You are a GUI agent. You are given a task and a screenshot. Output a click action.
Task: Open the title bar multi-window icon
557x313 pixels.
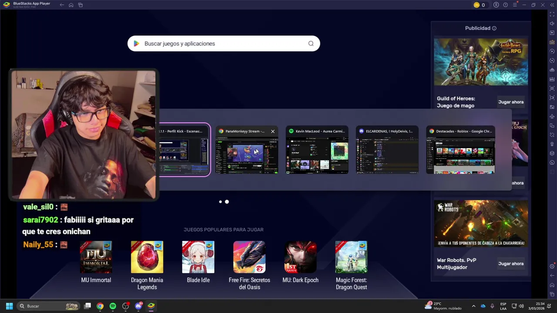click(x=81, y=5)
